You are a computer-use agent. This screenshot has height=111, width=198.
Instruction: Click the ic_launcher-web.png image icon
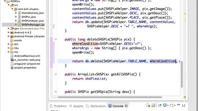pos(12,60)
